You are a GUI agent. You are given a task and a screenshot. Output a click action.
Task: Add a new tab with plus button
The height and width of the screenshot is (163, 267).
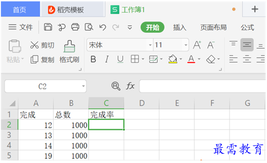click(x=255, y=9)
